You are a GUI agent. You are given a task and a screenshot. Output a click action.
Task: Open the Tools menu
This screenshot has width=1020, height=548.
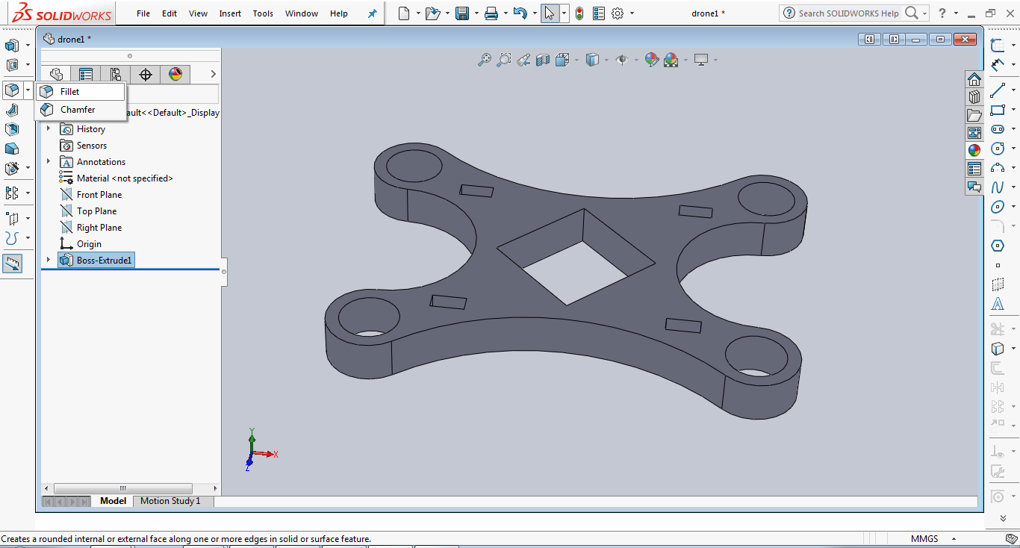[263, 13]
